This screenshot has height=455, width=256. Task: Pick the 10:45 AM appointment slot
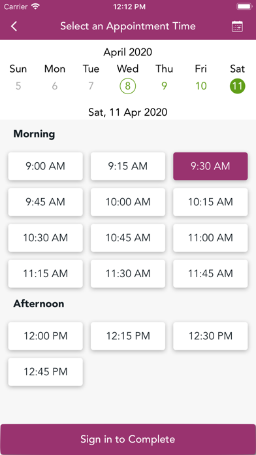tap(128, 238)
